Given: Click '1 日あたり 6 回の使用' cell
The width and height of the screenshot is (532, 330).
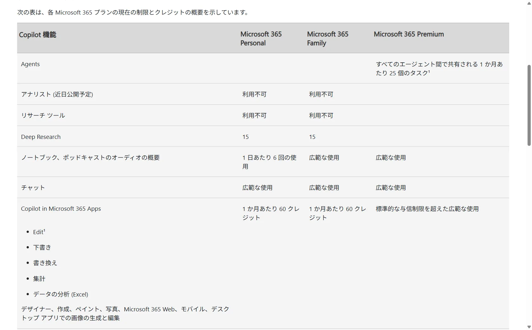Looking at the screenshot, I should click(269, 162).
